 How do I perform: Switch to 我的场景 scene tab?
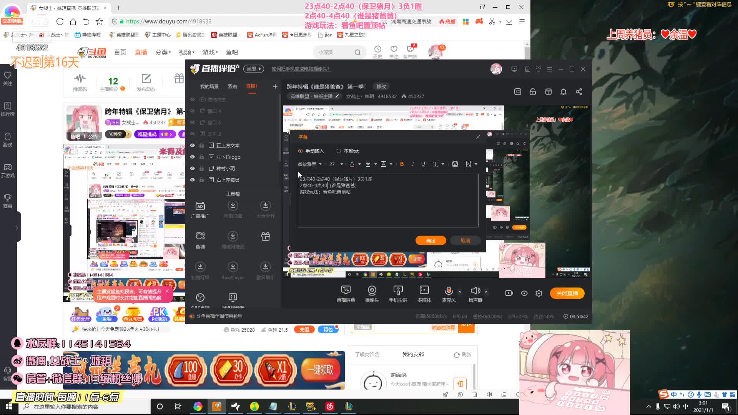pos(209,86)
